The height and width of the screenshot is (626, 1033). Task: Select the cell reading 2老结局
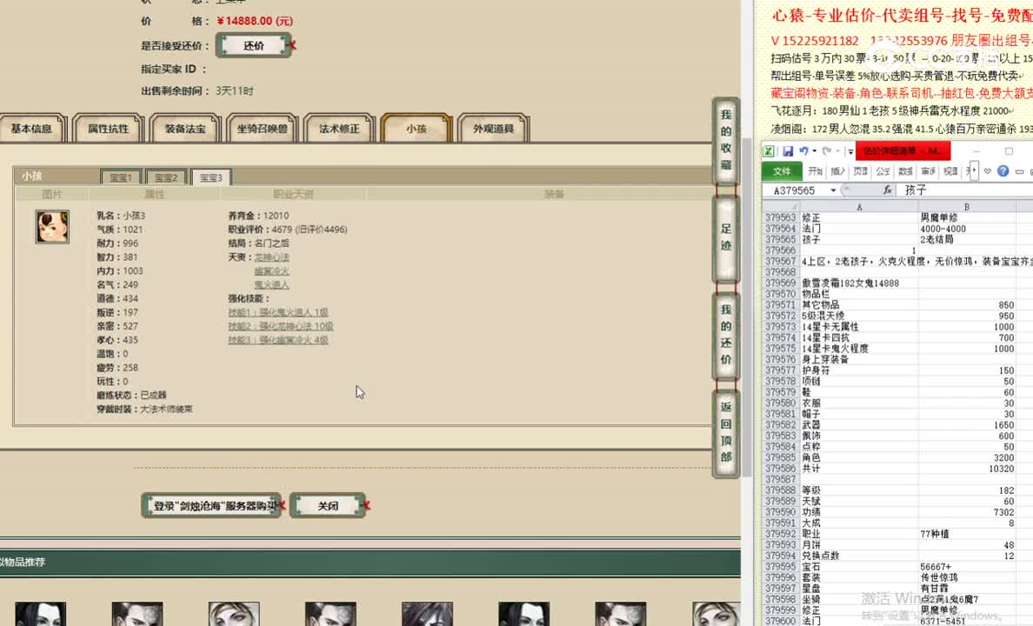966,239
